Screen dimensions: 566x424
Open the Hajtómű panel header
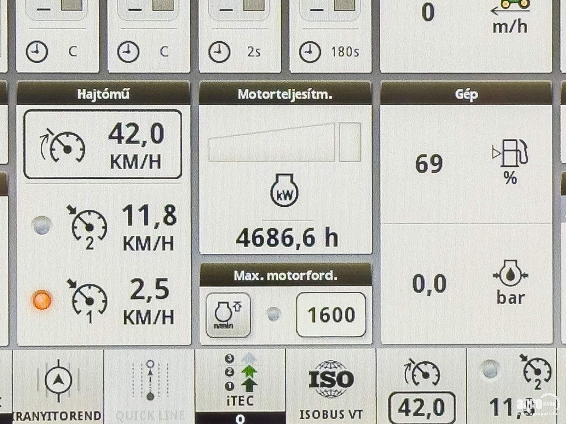point(104,94)
